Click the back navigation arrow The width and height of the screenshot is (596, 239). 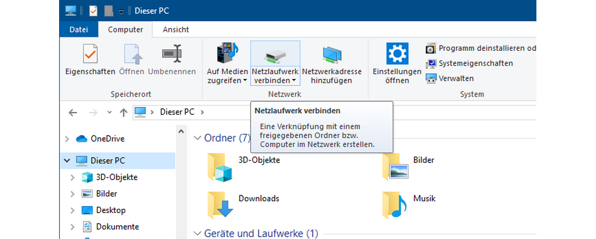click(73, 112)
